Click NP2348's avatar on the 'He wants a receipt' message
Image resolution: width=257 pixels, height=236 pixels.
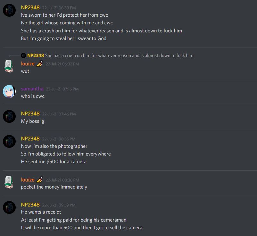pyautogui.click(x=9, y=207)
